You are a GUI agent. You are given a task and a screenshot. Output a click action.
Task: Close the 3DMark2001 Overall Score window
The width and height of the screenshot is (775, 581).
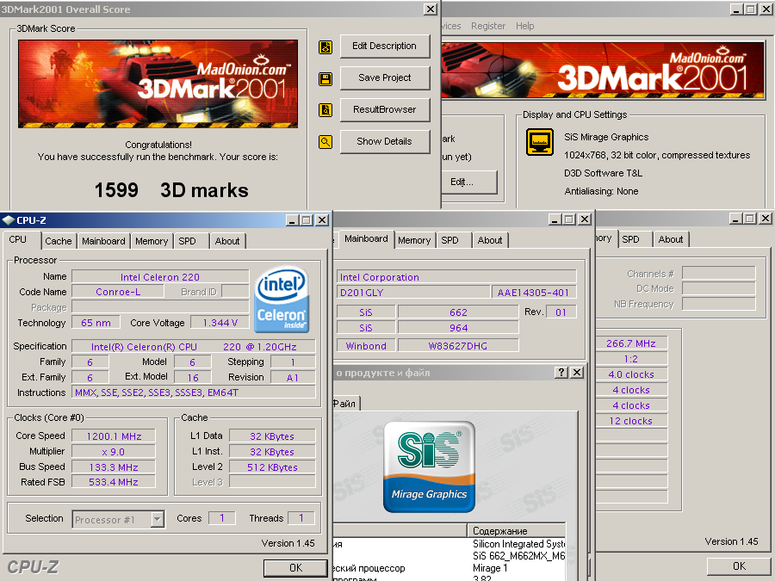click(x=431, y=9)
